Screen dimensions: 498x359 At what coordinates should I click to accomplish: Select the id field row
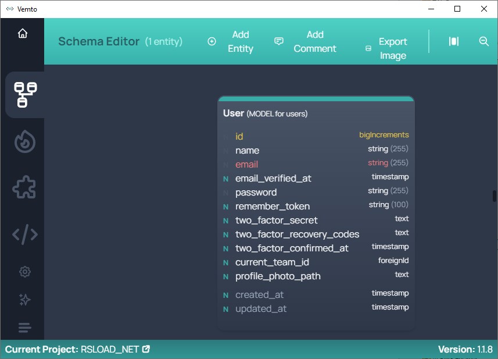coord(316,136)
